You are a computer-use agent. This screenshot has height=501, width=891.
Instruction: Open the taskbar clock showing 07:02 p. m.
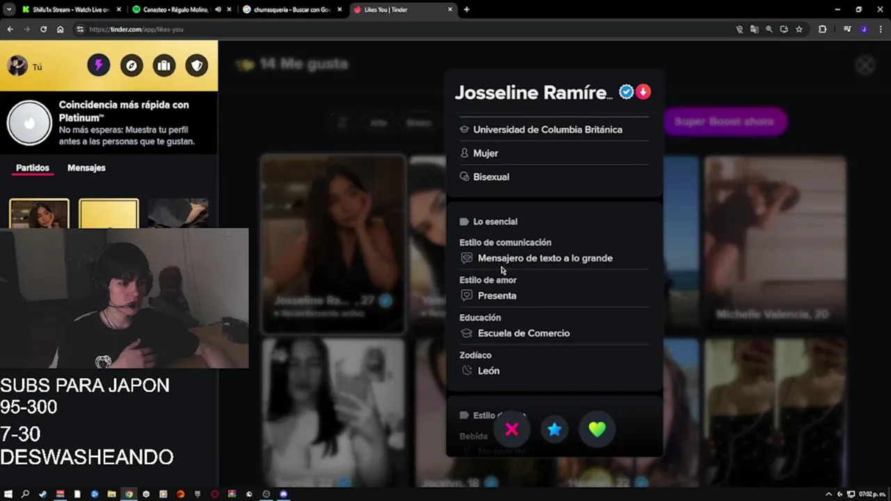click(x=872, y=494)
